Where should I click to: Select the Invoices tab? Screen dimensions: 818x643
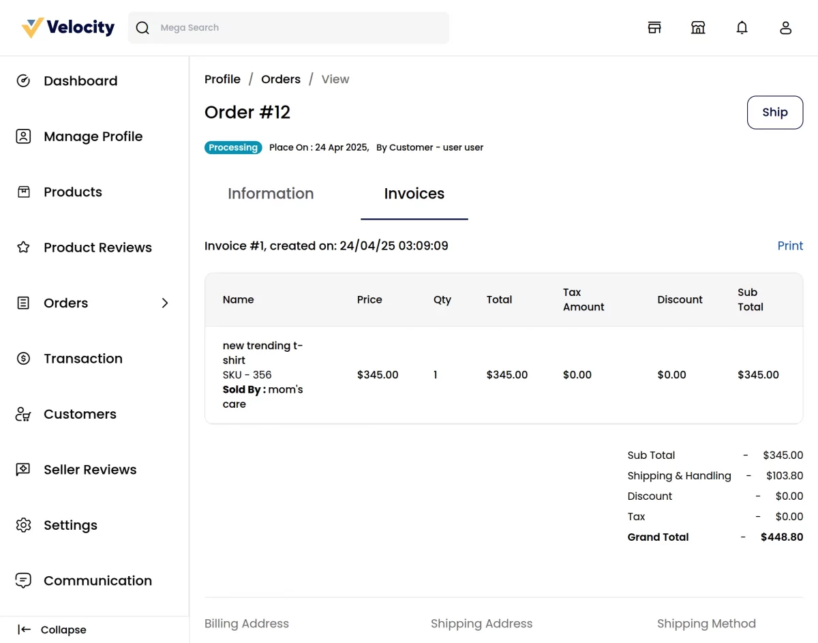[414, 194]
